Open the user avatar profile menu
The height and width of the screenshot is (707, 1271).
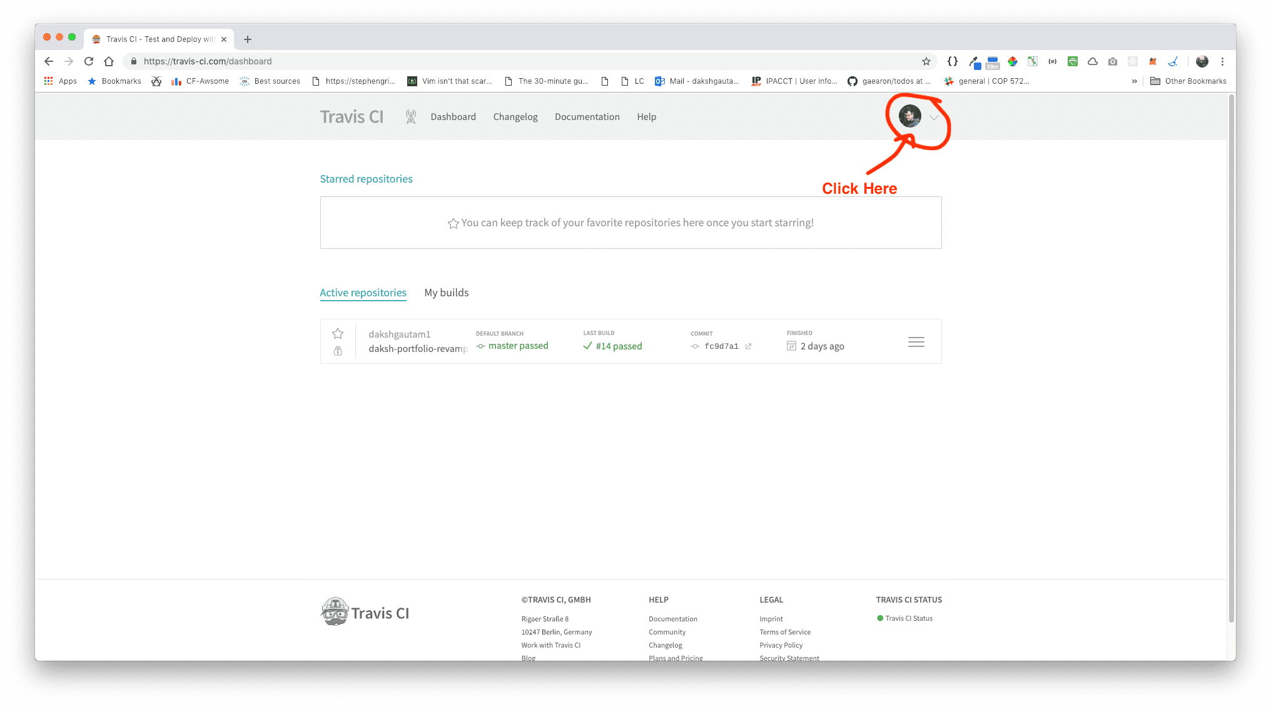(x=909, y=116)
